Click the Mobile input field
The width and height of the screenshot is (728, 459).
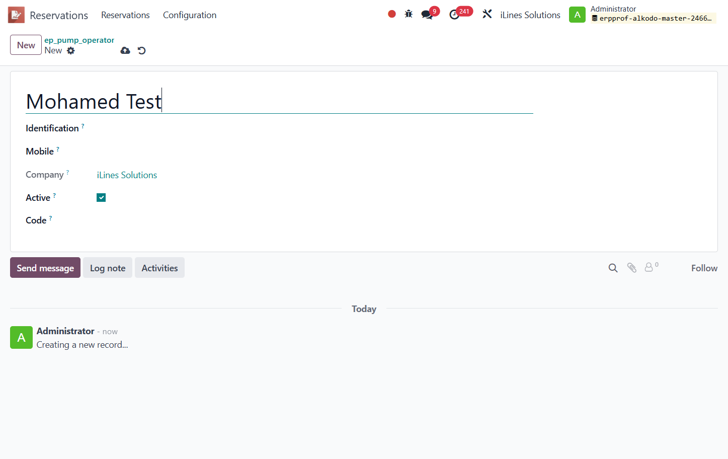tap(315, 151)
